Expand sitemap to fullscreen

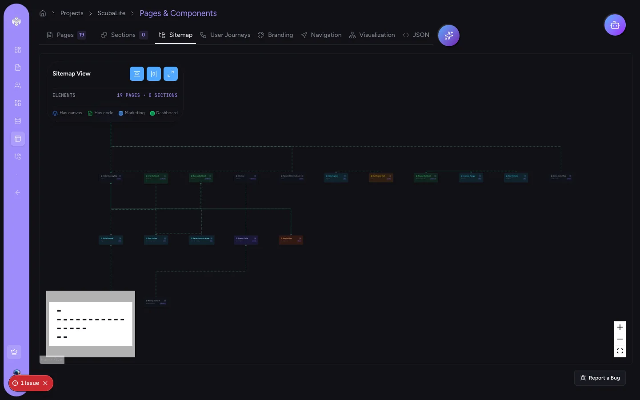tap(171, 74)
